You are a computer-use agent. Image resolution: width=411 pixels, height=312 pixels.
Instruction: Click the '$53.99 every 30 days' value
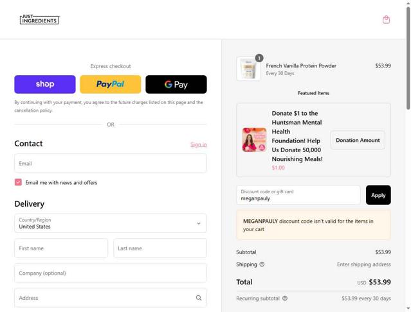coord(366,299)
